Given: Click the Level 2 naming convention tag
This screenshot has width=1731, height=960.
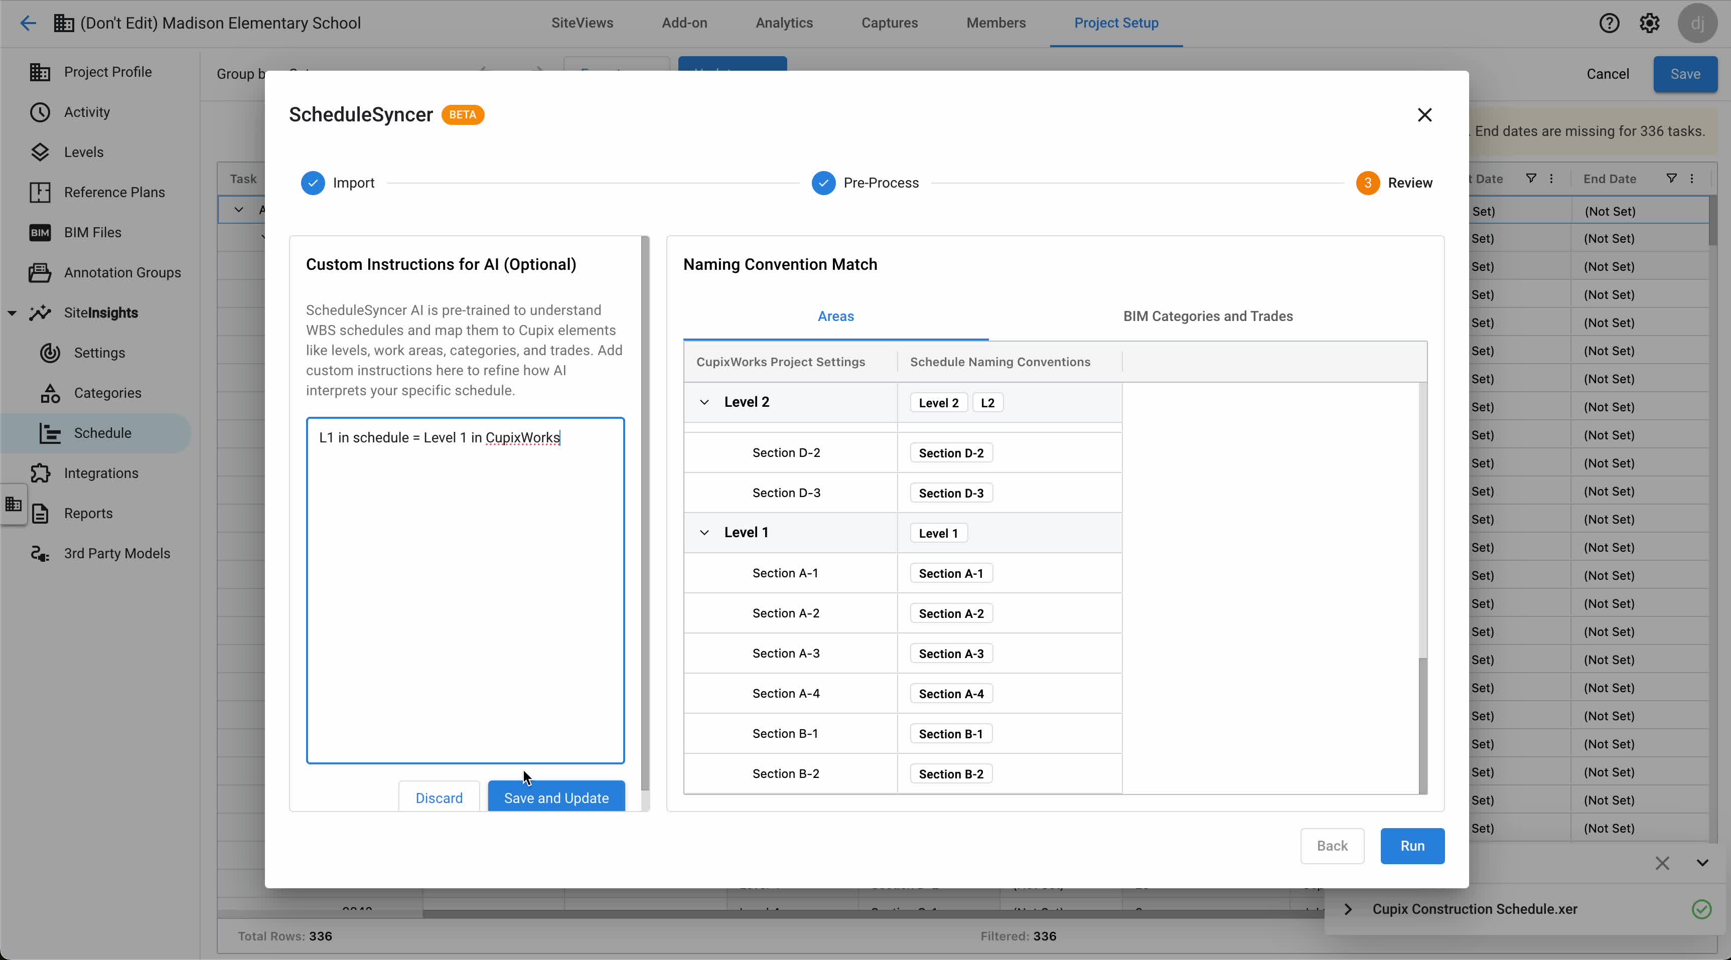Looking at the screenshot, I should pos(939,402).
